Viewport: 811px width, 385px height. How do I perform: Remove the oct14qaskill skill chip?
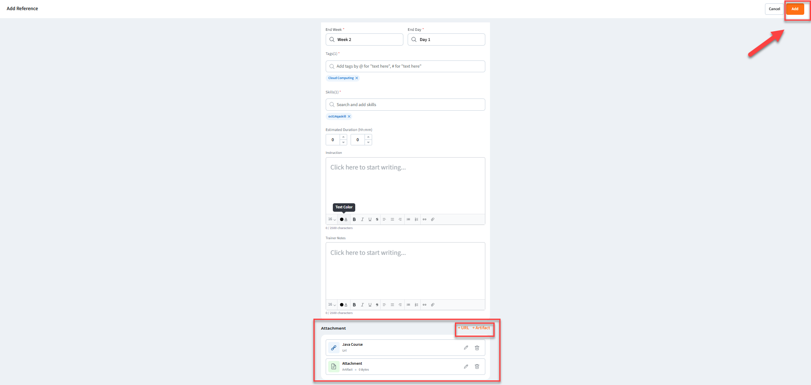[x=349, y=117]
